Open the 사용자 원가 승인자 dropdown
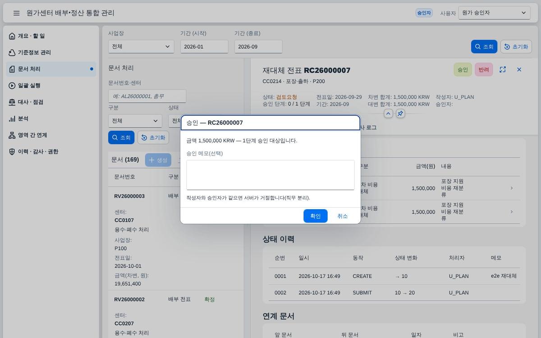 point(494,13)
